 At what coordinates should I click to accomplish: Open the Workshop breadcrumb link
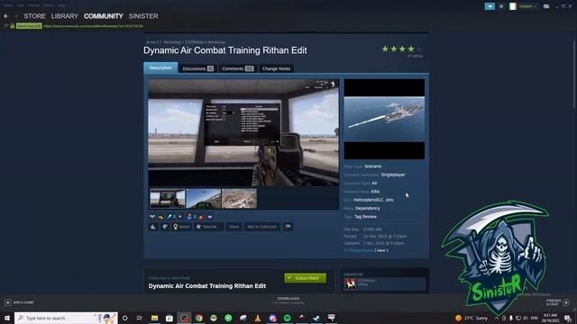point(172,42)
